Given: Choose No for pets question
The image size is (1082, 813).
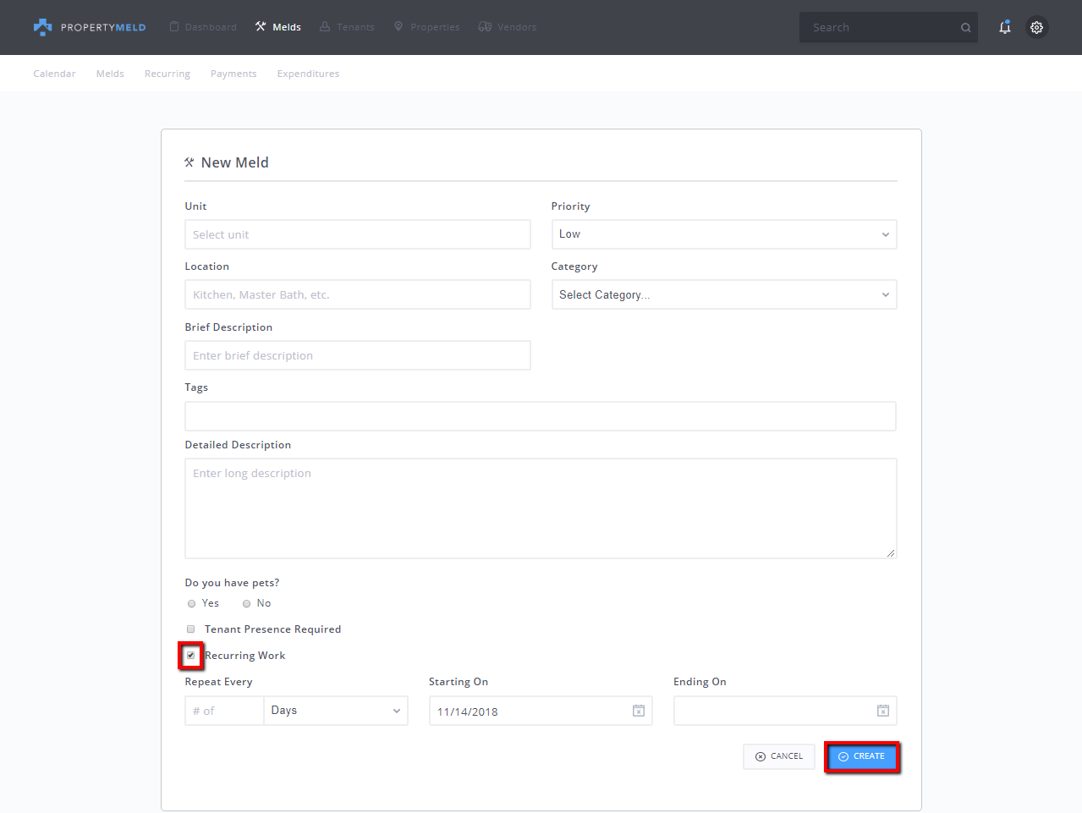Looking at the screenshot, I should 247,603.
